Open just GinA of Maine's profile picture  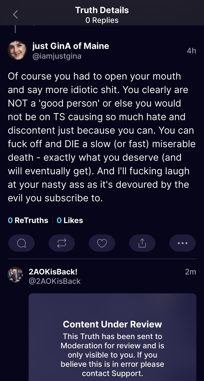coord(17,50)
